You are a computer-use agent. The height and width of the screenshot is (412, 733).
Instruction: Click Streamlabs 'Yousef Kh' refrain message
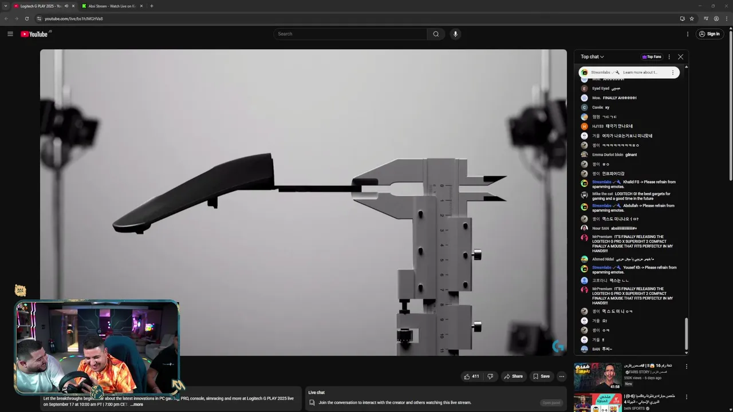click(x=634, y=270)
